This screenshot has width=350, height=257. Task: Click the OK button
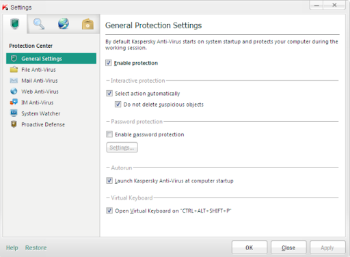pos(250,247)
